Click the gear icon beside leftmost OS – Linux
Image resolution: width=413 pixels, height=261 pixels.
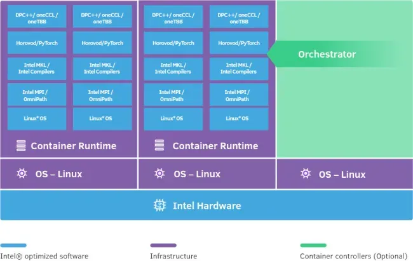tap(22, 173)
